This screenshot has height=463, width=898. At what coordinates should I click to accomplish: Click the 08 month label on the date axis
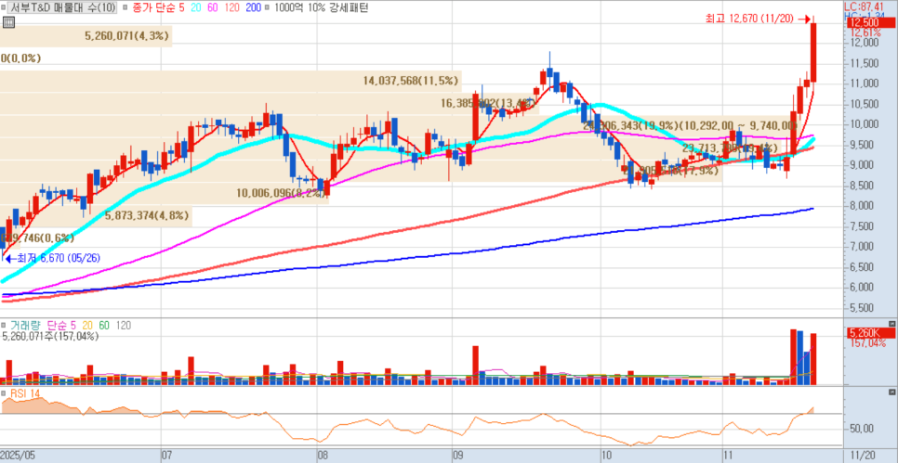(x=322, y=456)
